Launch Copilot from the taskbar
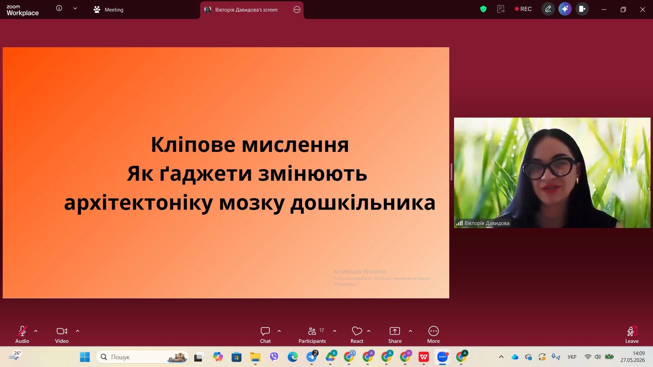653x367 pixels. point(218,357)
